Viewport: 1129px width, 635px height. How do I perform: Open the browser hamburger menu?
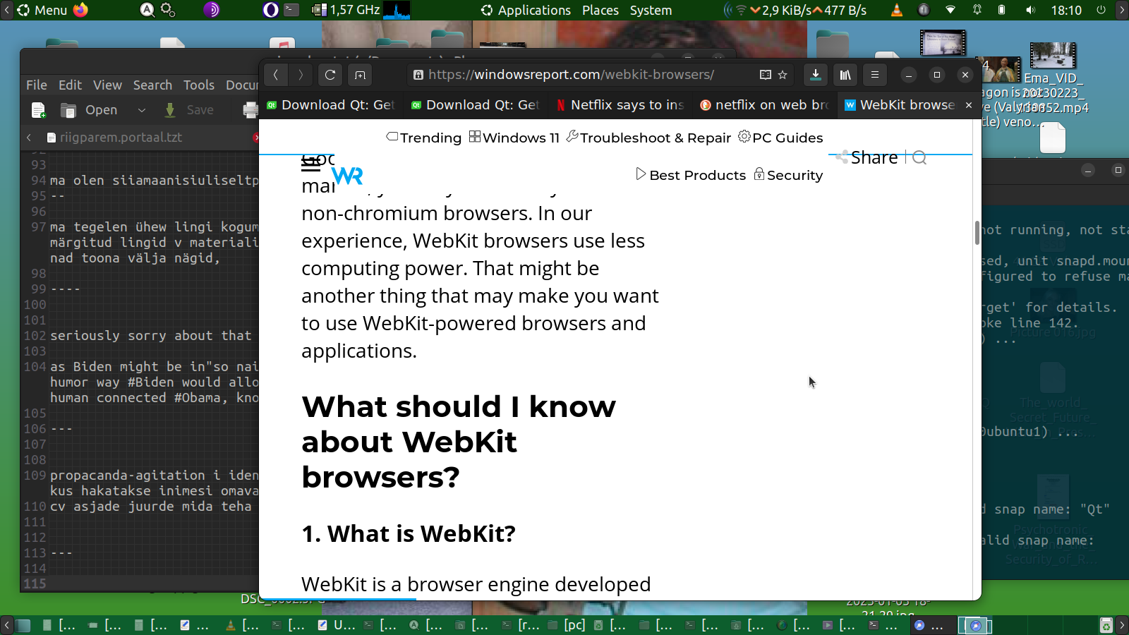pyautogui.click(x=875, y=75)
